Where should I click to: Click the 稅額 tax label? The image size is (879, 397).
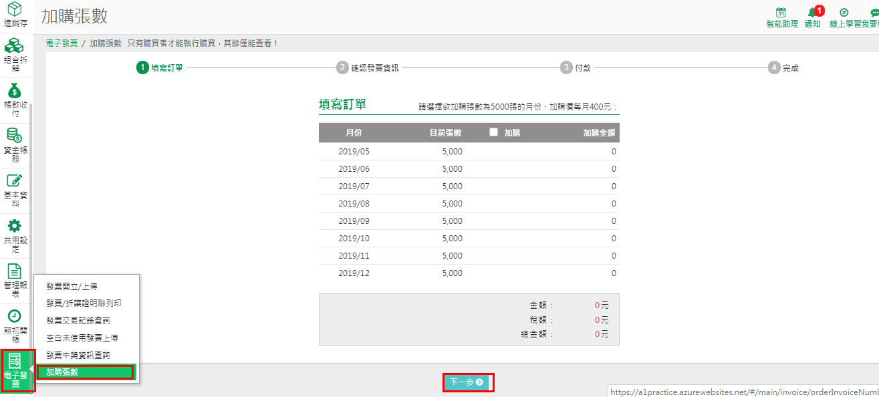tap(541, 319)
